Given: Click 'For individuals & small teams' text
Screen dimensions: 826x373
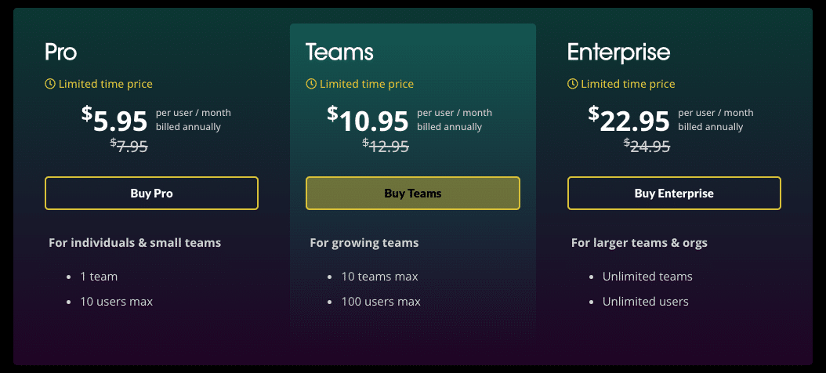Looking at the screenshot, I should point(135,243).
